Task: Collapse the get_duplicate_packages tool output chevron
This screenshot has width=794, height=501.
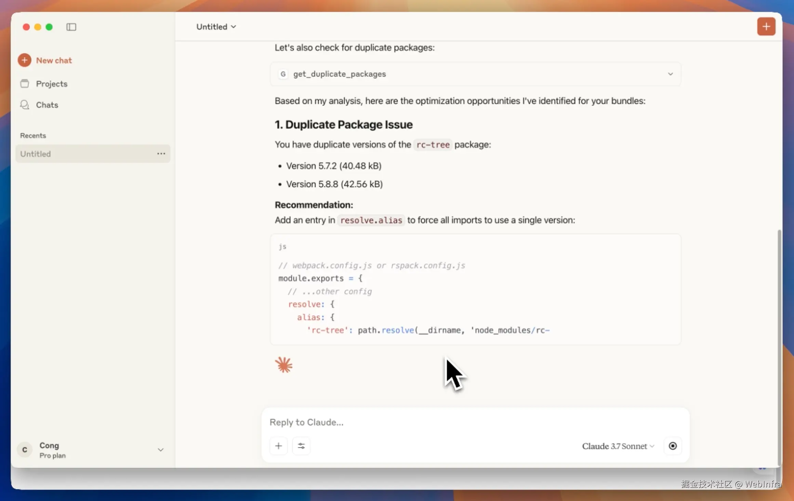Action: pyautogui.click(x=671, y=74)
